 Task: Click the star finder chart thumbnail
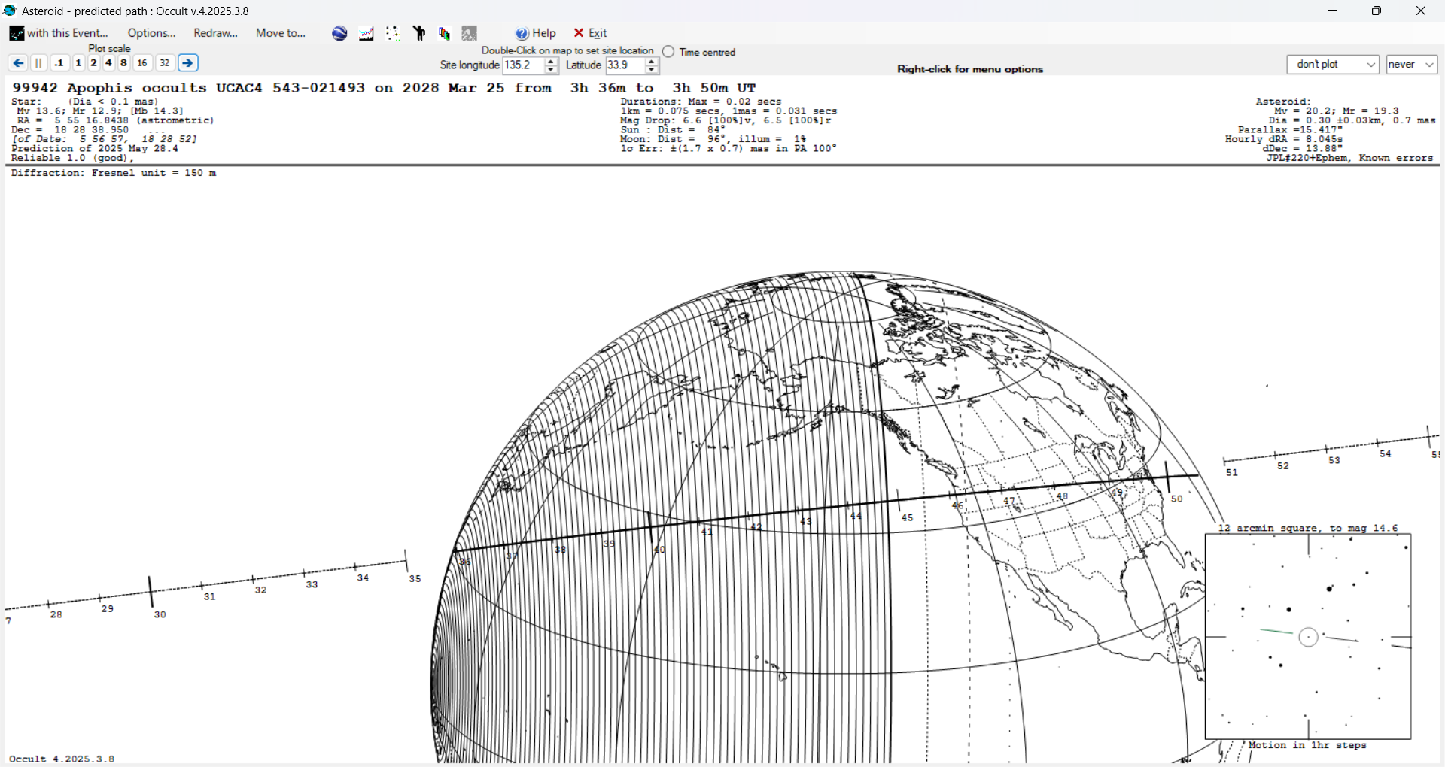click(x=1308, y=637)
